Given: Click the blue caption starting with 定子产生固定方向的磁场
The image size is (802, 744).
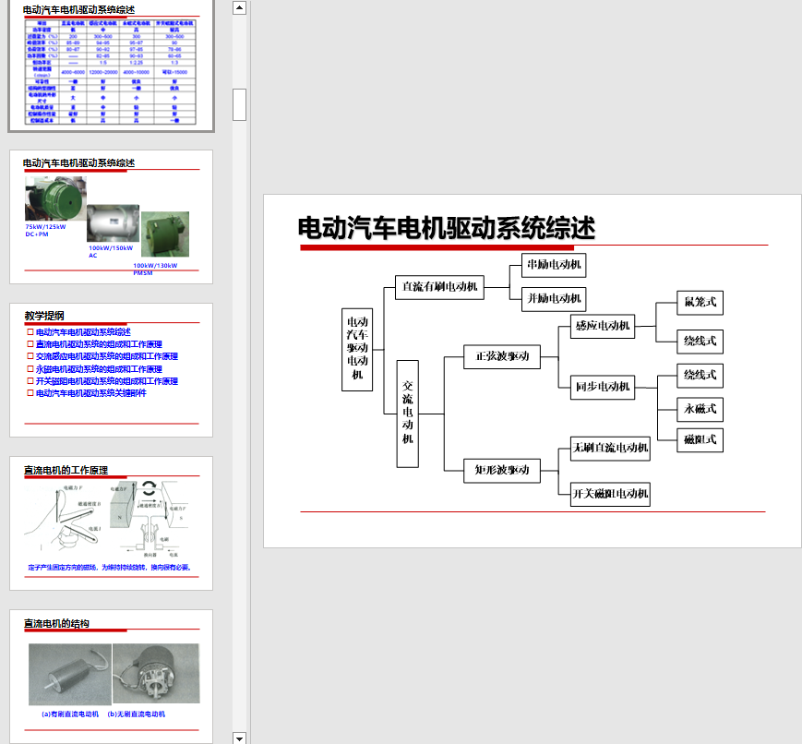Looking at the screenshot, I should (x=110, y=568).
